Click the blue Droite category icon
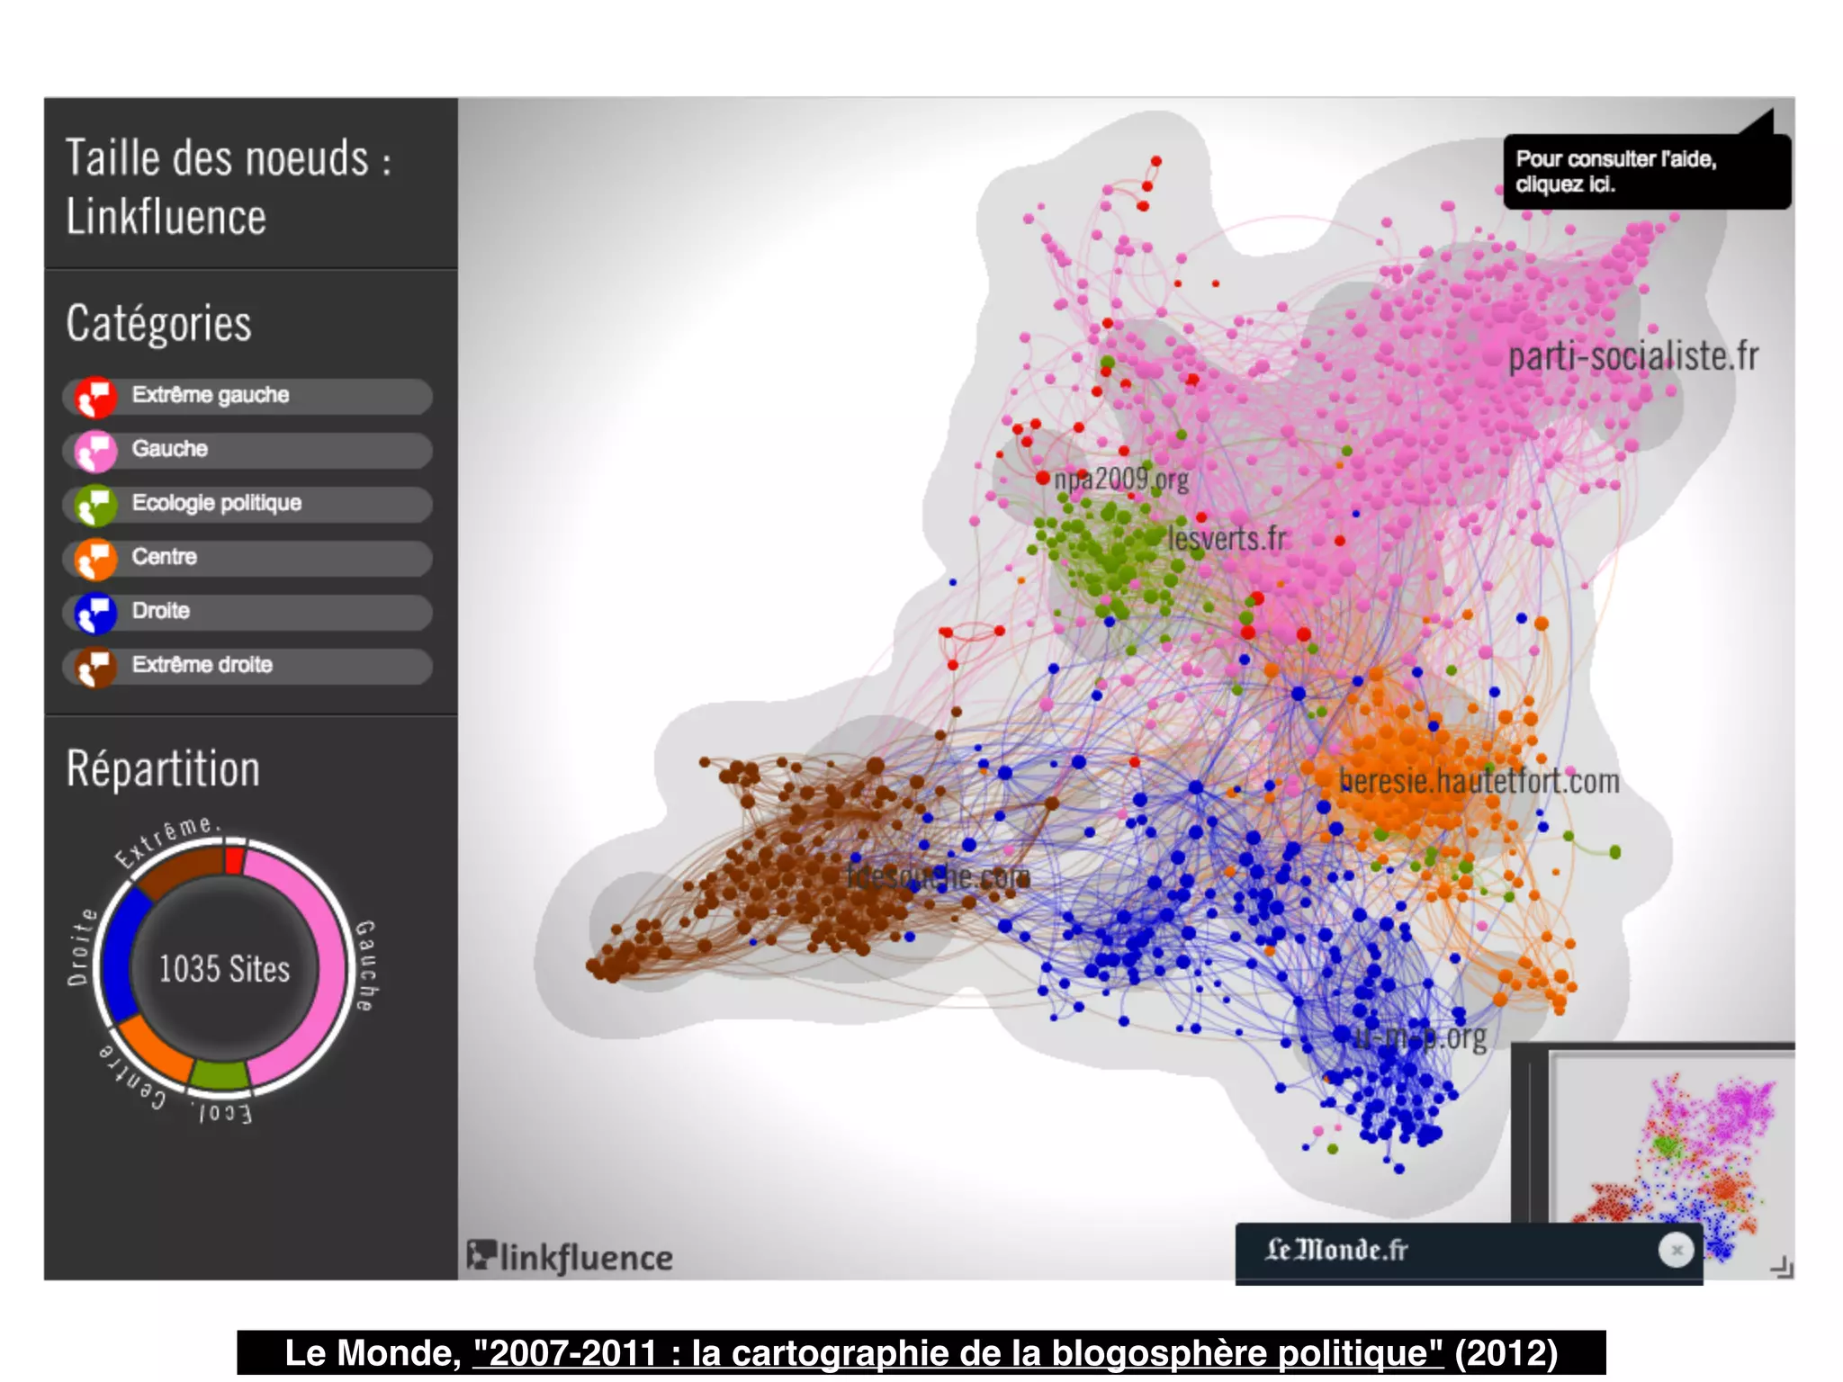Viewport: 1843px width, 1382px height. 95,613
